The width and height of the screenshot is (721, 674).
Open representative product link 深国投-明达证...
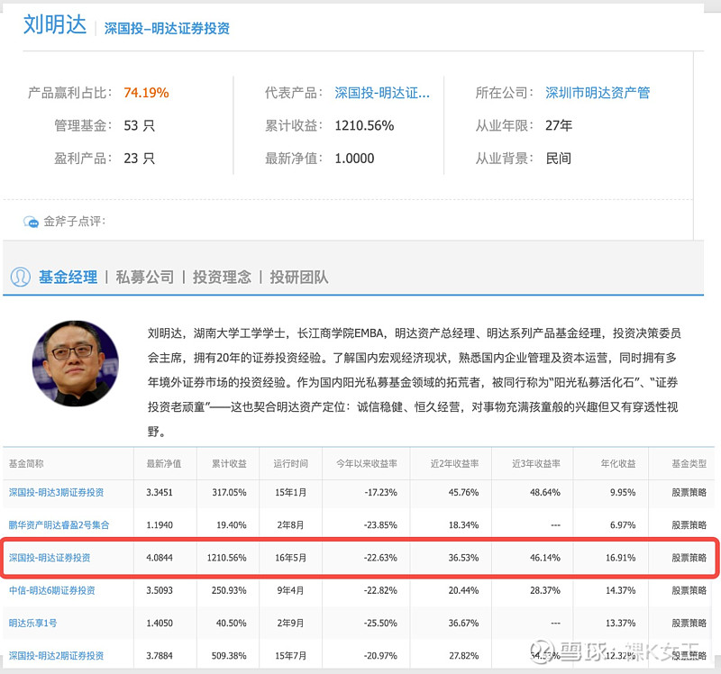point(382,93)
